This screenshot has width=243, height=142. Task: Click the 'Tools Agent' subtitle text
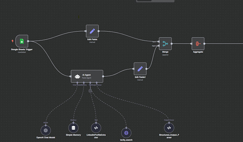click(x=86, y=78)
